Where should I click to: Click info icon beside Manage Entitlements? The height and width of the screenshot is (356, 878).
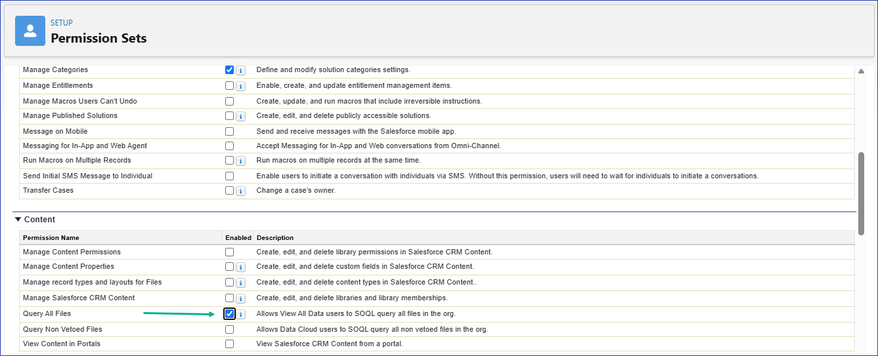click(240, 87)
